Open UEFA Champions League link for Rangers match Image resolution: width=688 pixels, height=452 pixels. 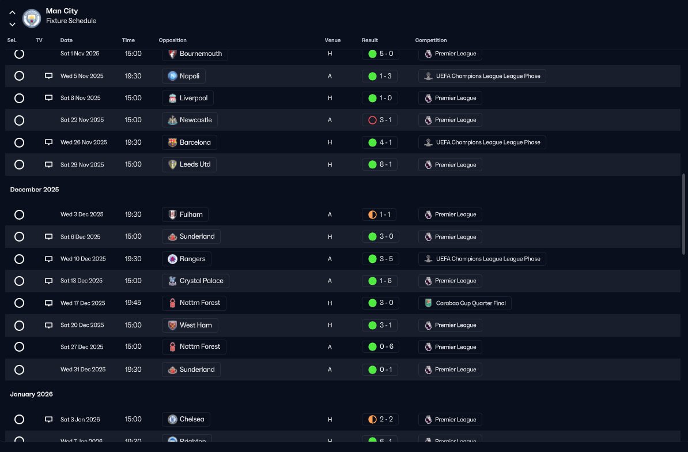point(482,259)
